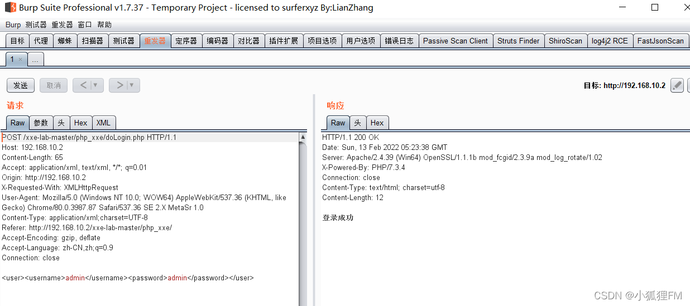Click the request scrollbar up arrow
The image size is (690, 306).
coord(303,137)
